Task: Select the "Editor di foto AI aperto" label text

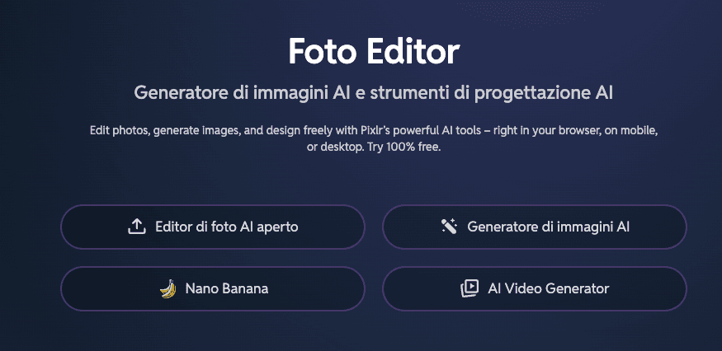Action: coord(227,227)
